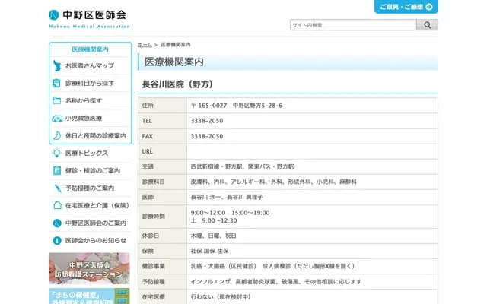Open 中野区医師会のご案内 menu item

pos(95,223)
